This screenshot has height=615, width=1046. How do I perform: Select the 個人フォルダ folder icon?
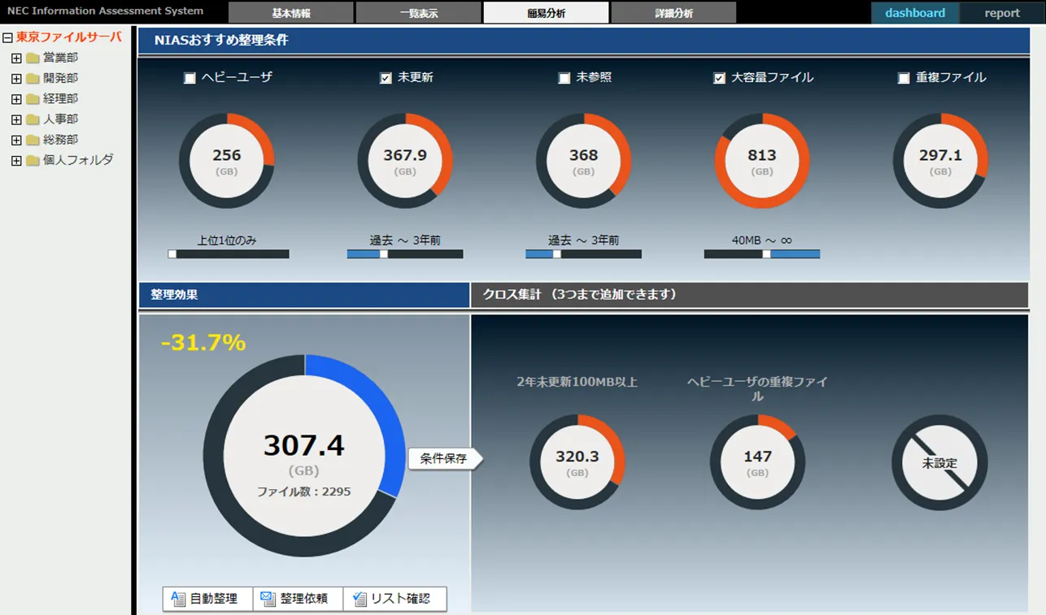point(33,160)
